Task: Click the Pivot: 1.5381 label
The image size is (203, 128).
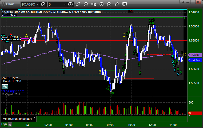Action: [x=10, y=37]
